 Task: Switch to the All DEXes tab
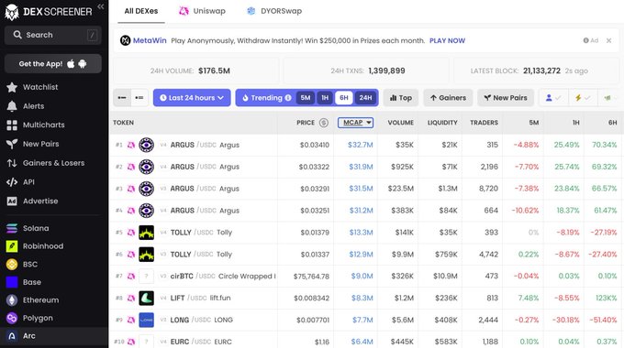pos(141,11)
